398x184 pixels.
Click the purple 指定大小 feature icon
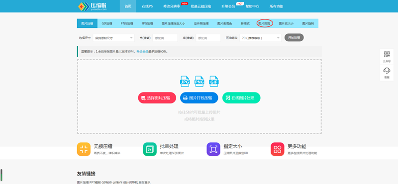point(213,149)
